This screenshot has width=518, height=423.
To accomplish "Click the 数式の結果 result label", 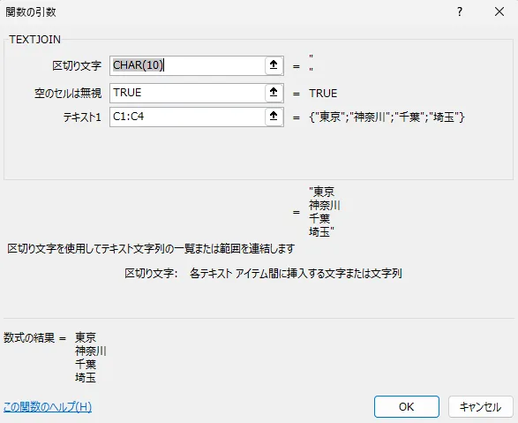I will coord(29,337).
